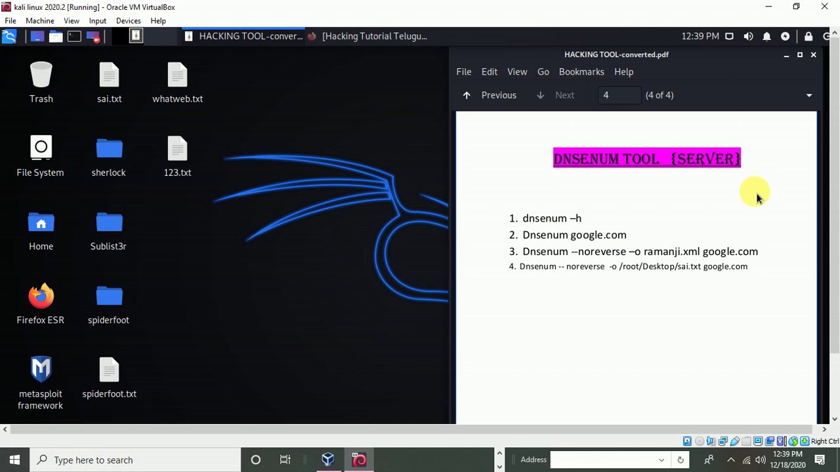Image resolution: width=840 pixels, height=472 pixels.
Task: Switch to Hacking Tutorial Telugu Firefox window
Action: tap(368, 36)
